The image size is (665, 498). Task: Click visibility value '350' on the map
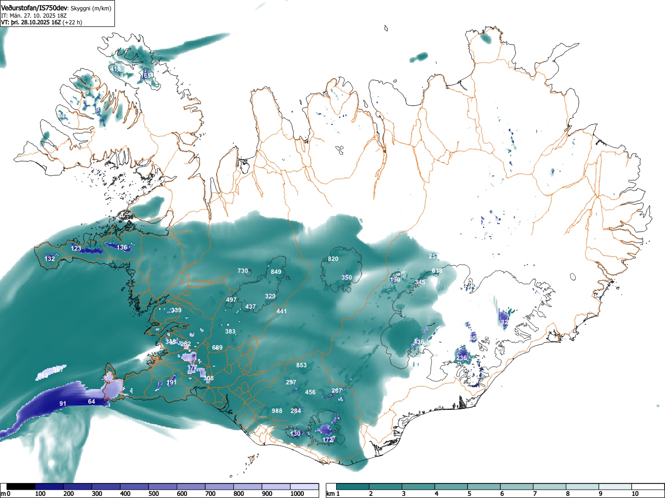pyautogui.click(x=347, y=278)
